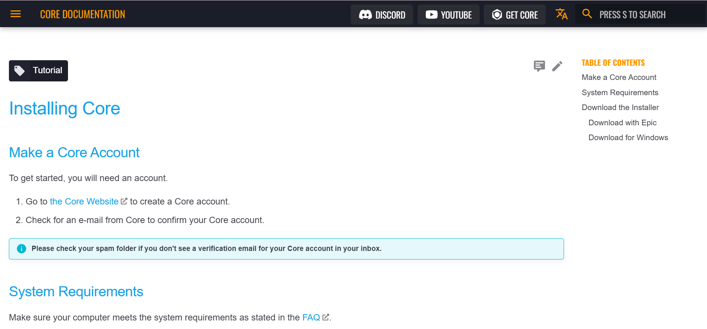Focus the Press S to Search field
The image size is (707, 329).
pos(641,14)
